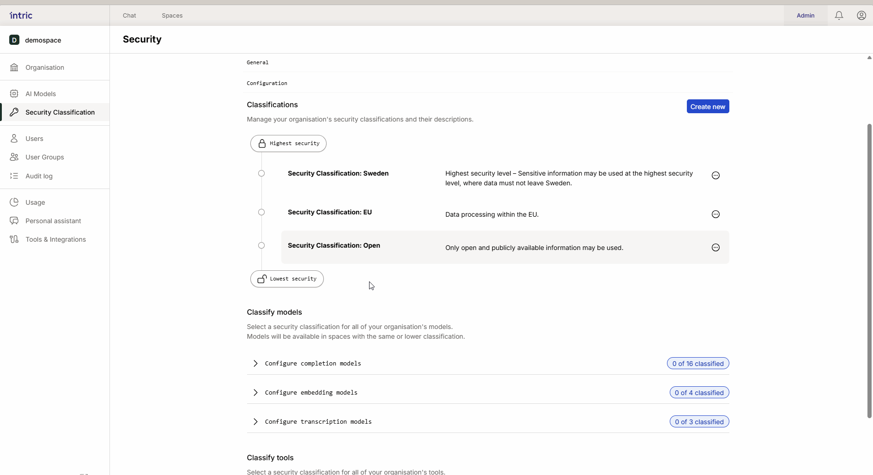This screenshot has height=475, width=873.
Task: Open the user profile icon
Action: pos(861,16)
